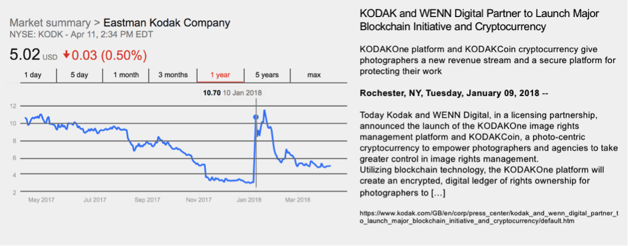Image resolution: width=628 pixels, height=246 pixels.
Task: Show the 1 month chart range
Action: [126, 75]
